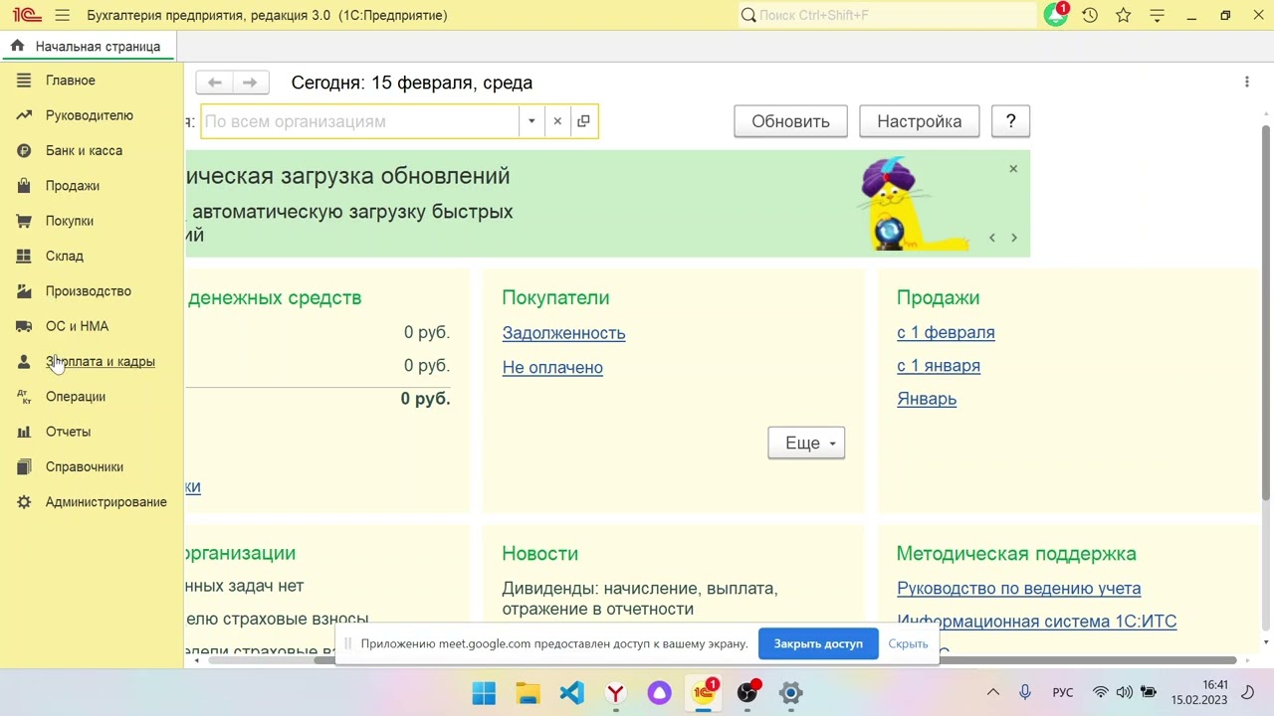Open Продажи section in sidebar

pyautogui.click(x=73, y=186)
